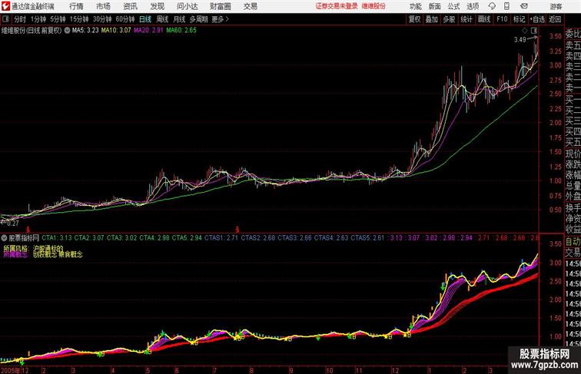Select the 日线 daily period tab
The width and height of the screenshot is (581, 374).
[x=145, y=19]
